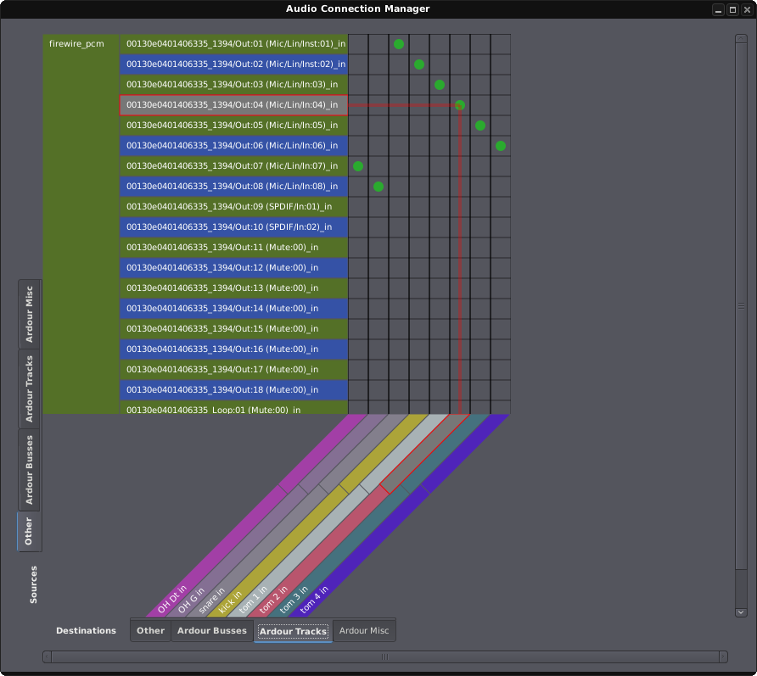Minimize the Audio Connection Manager window

tap(718, 9)
